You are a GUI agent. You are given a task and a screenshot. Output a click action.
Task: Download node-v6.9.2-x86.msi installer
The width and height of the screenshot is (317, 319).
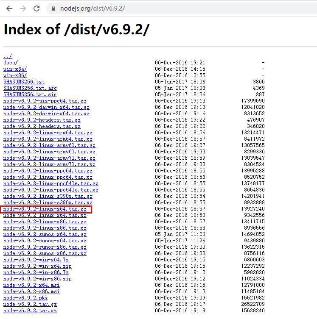coord(31,291)
